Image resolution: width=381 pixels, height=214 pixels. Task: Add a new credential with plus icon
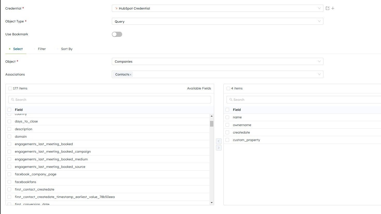[x=333, y=8]
